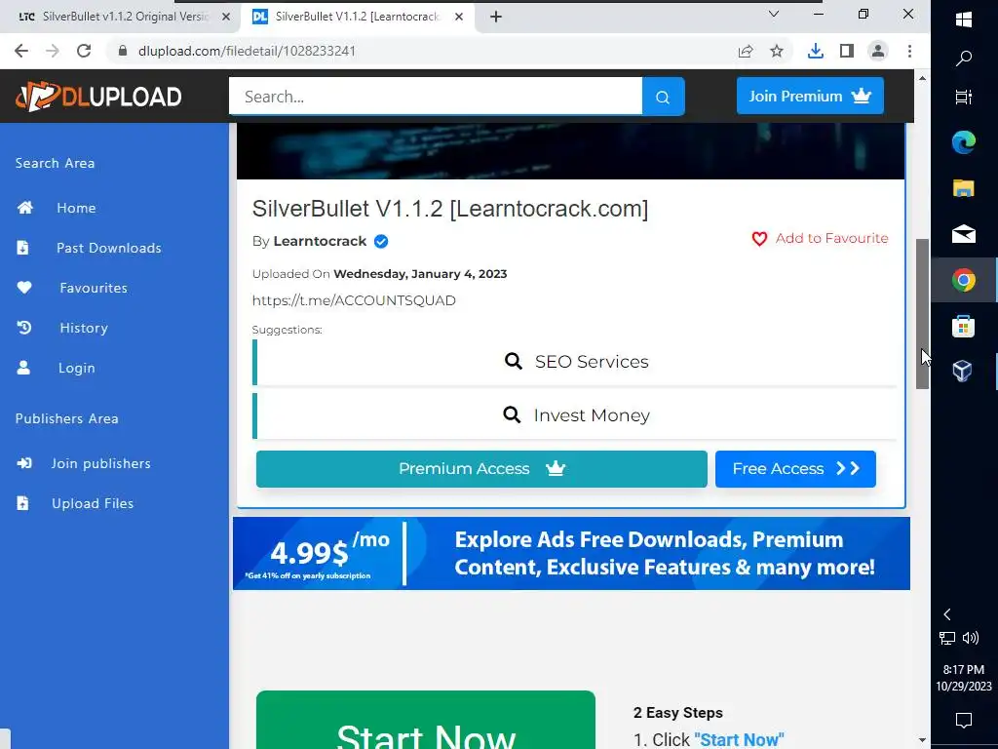Click the verified badge next to Learntocrack
998x749 pixels.
pyautogui.click(x=381, y=242)
